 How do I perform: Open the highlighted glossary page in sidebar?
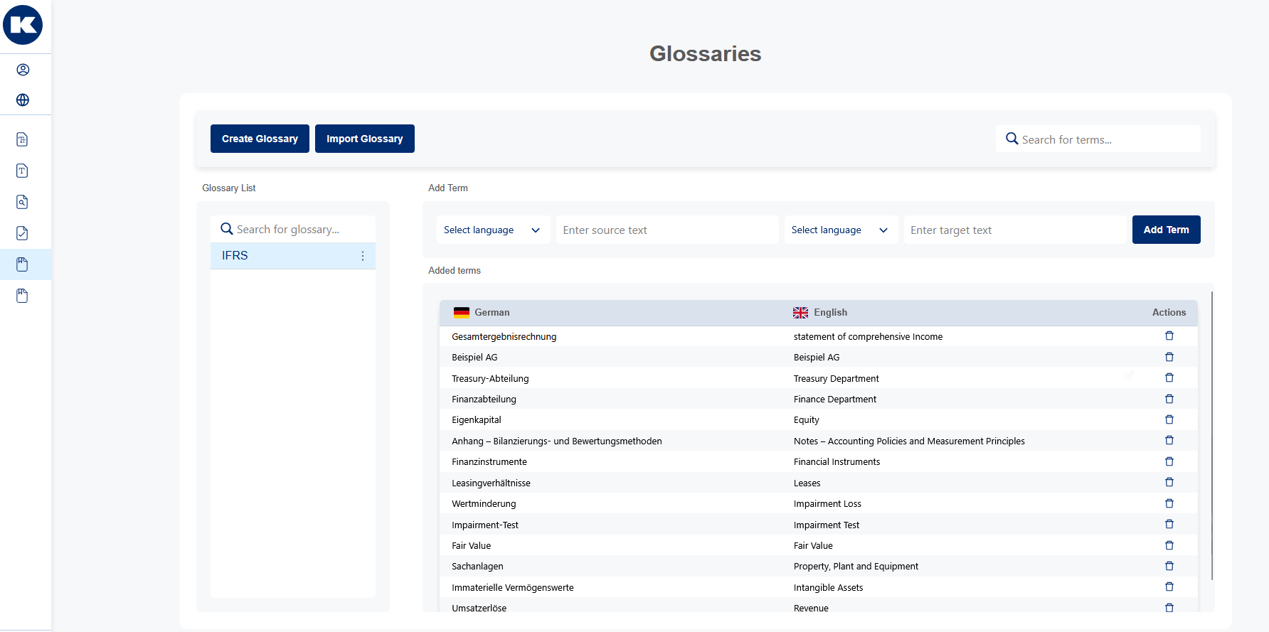click(x=22, y=264)
